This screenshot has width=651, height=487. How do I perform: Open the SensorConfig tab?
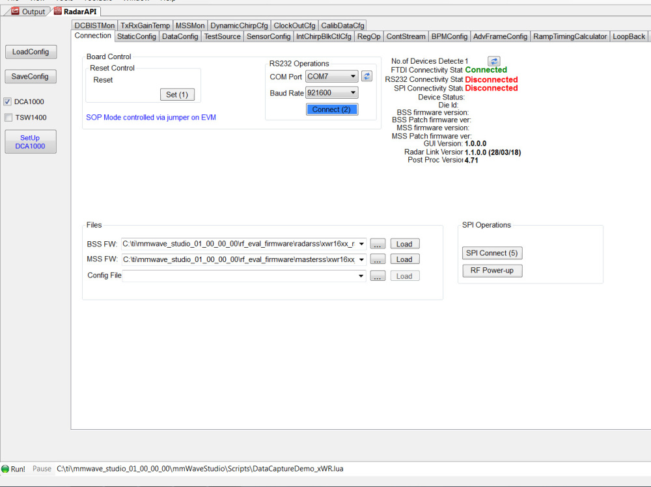[269, 36]
